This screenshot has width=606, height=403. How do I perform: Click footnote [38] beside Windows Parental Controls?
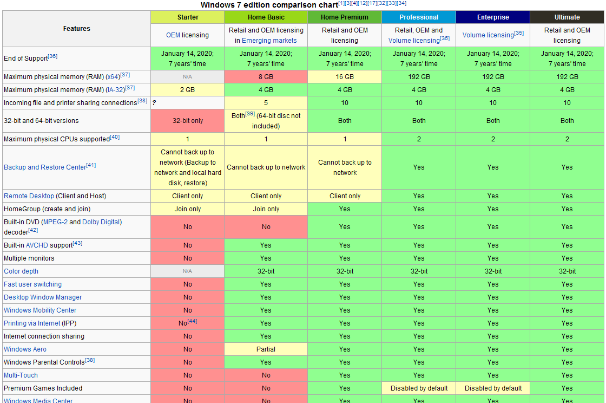[x=90, y=360]
